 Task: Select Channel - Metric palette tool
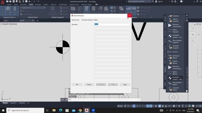point(175,89)
